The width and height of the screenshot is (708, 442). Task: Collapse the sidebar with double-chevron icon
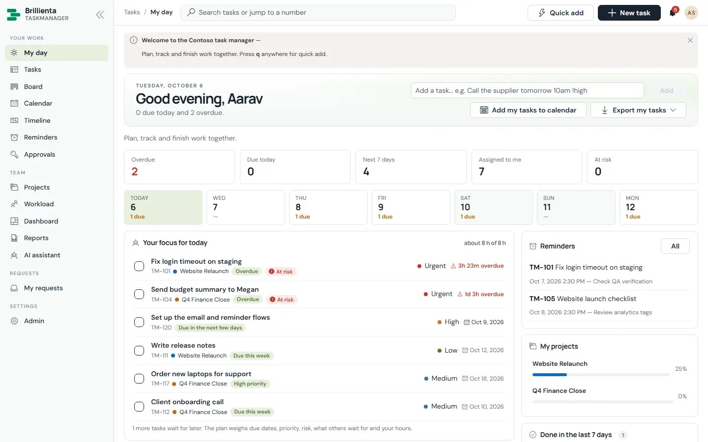[100, 15]
